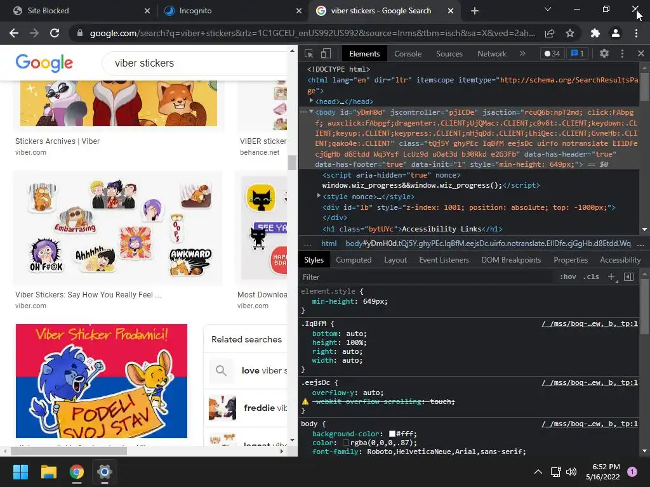Click the 1 issue message badge

coord(577,53)
